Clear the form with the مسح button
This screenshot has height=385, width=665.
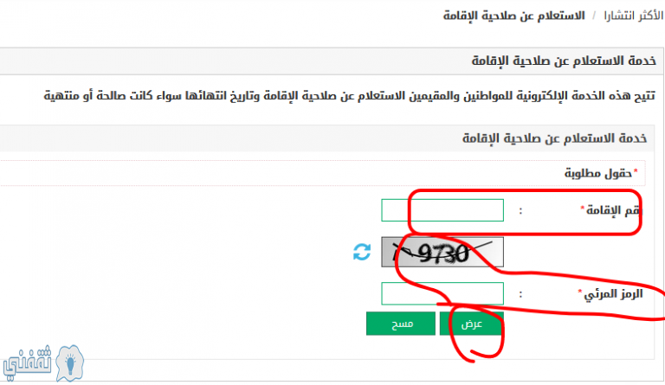401,324
